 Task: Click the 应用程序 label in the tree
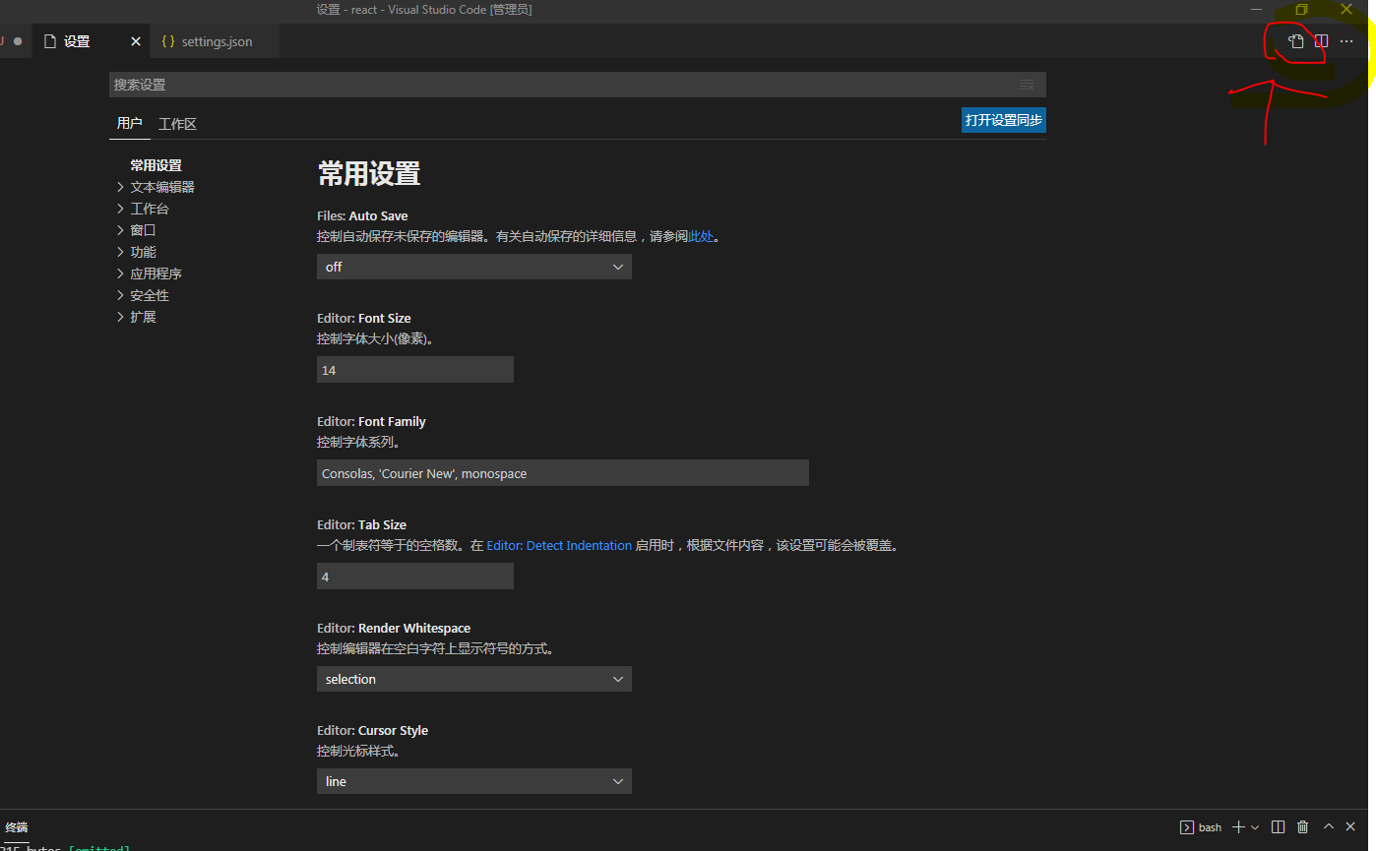pos(156,274)
